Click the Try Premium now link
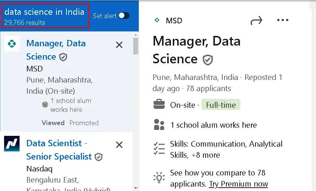 click(238, 184)
